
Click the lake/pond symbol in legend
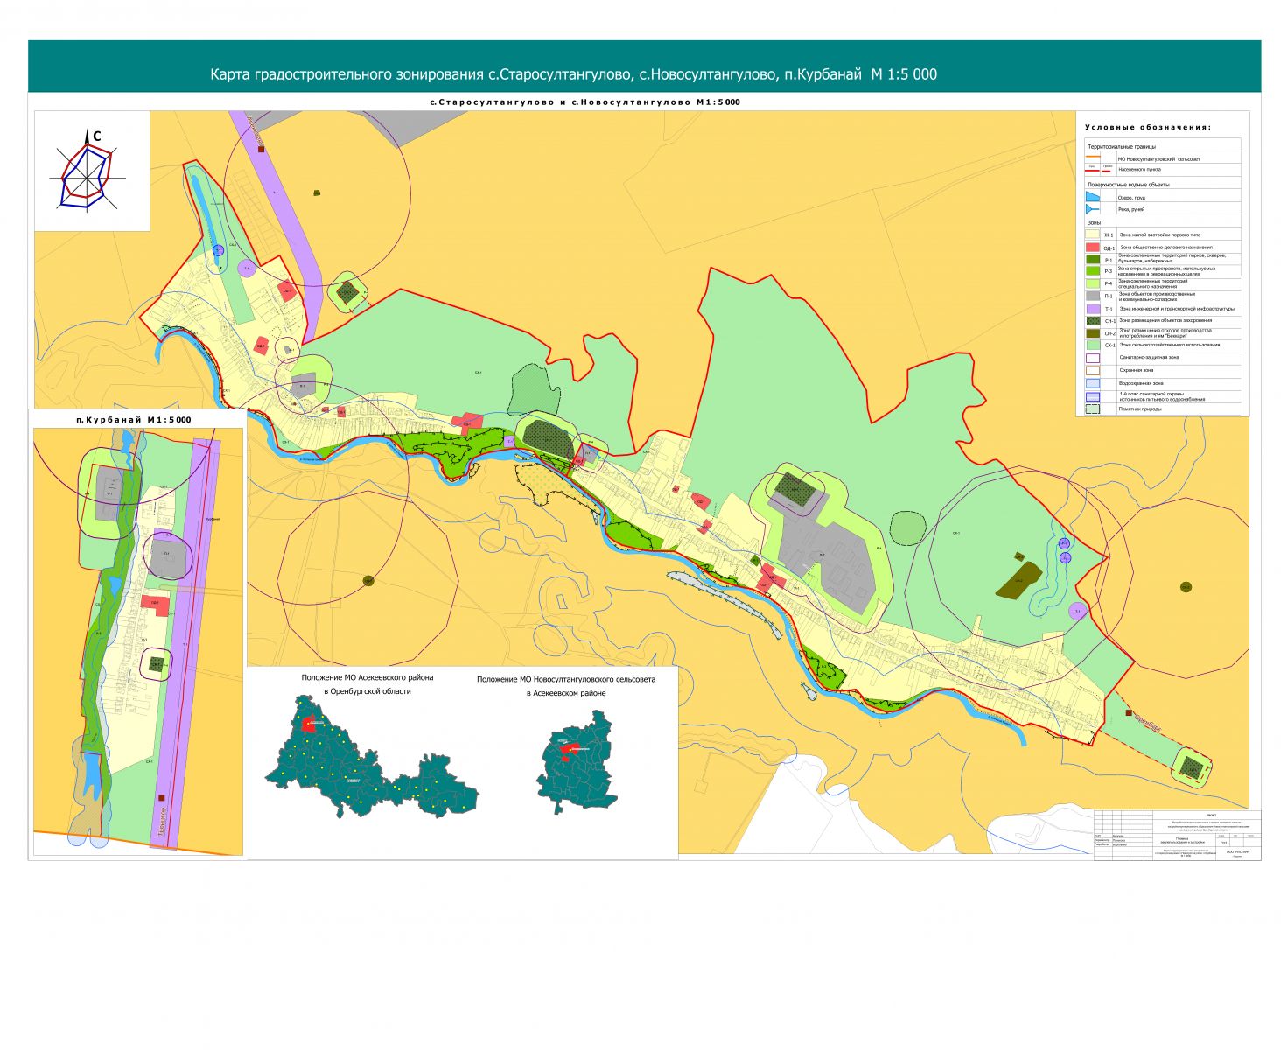1093,197
